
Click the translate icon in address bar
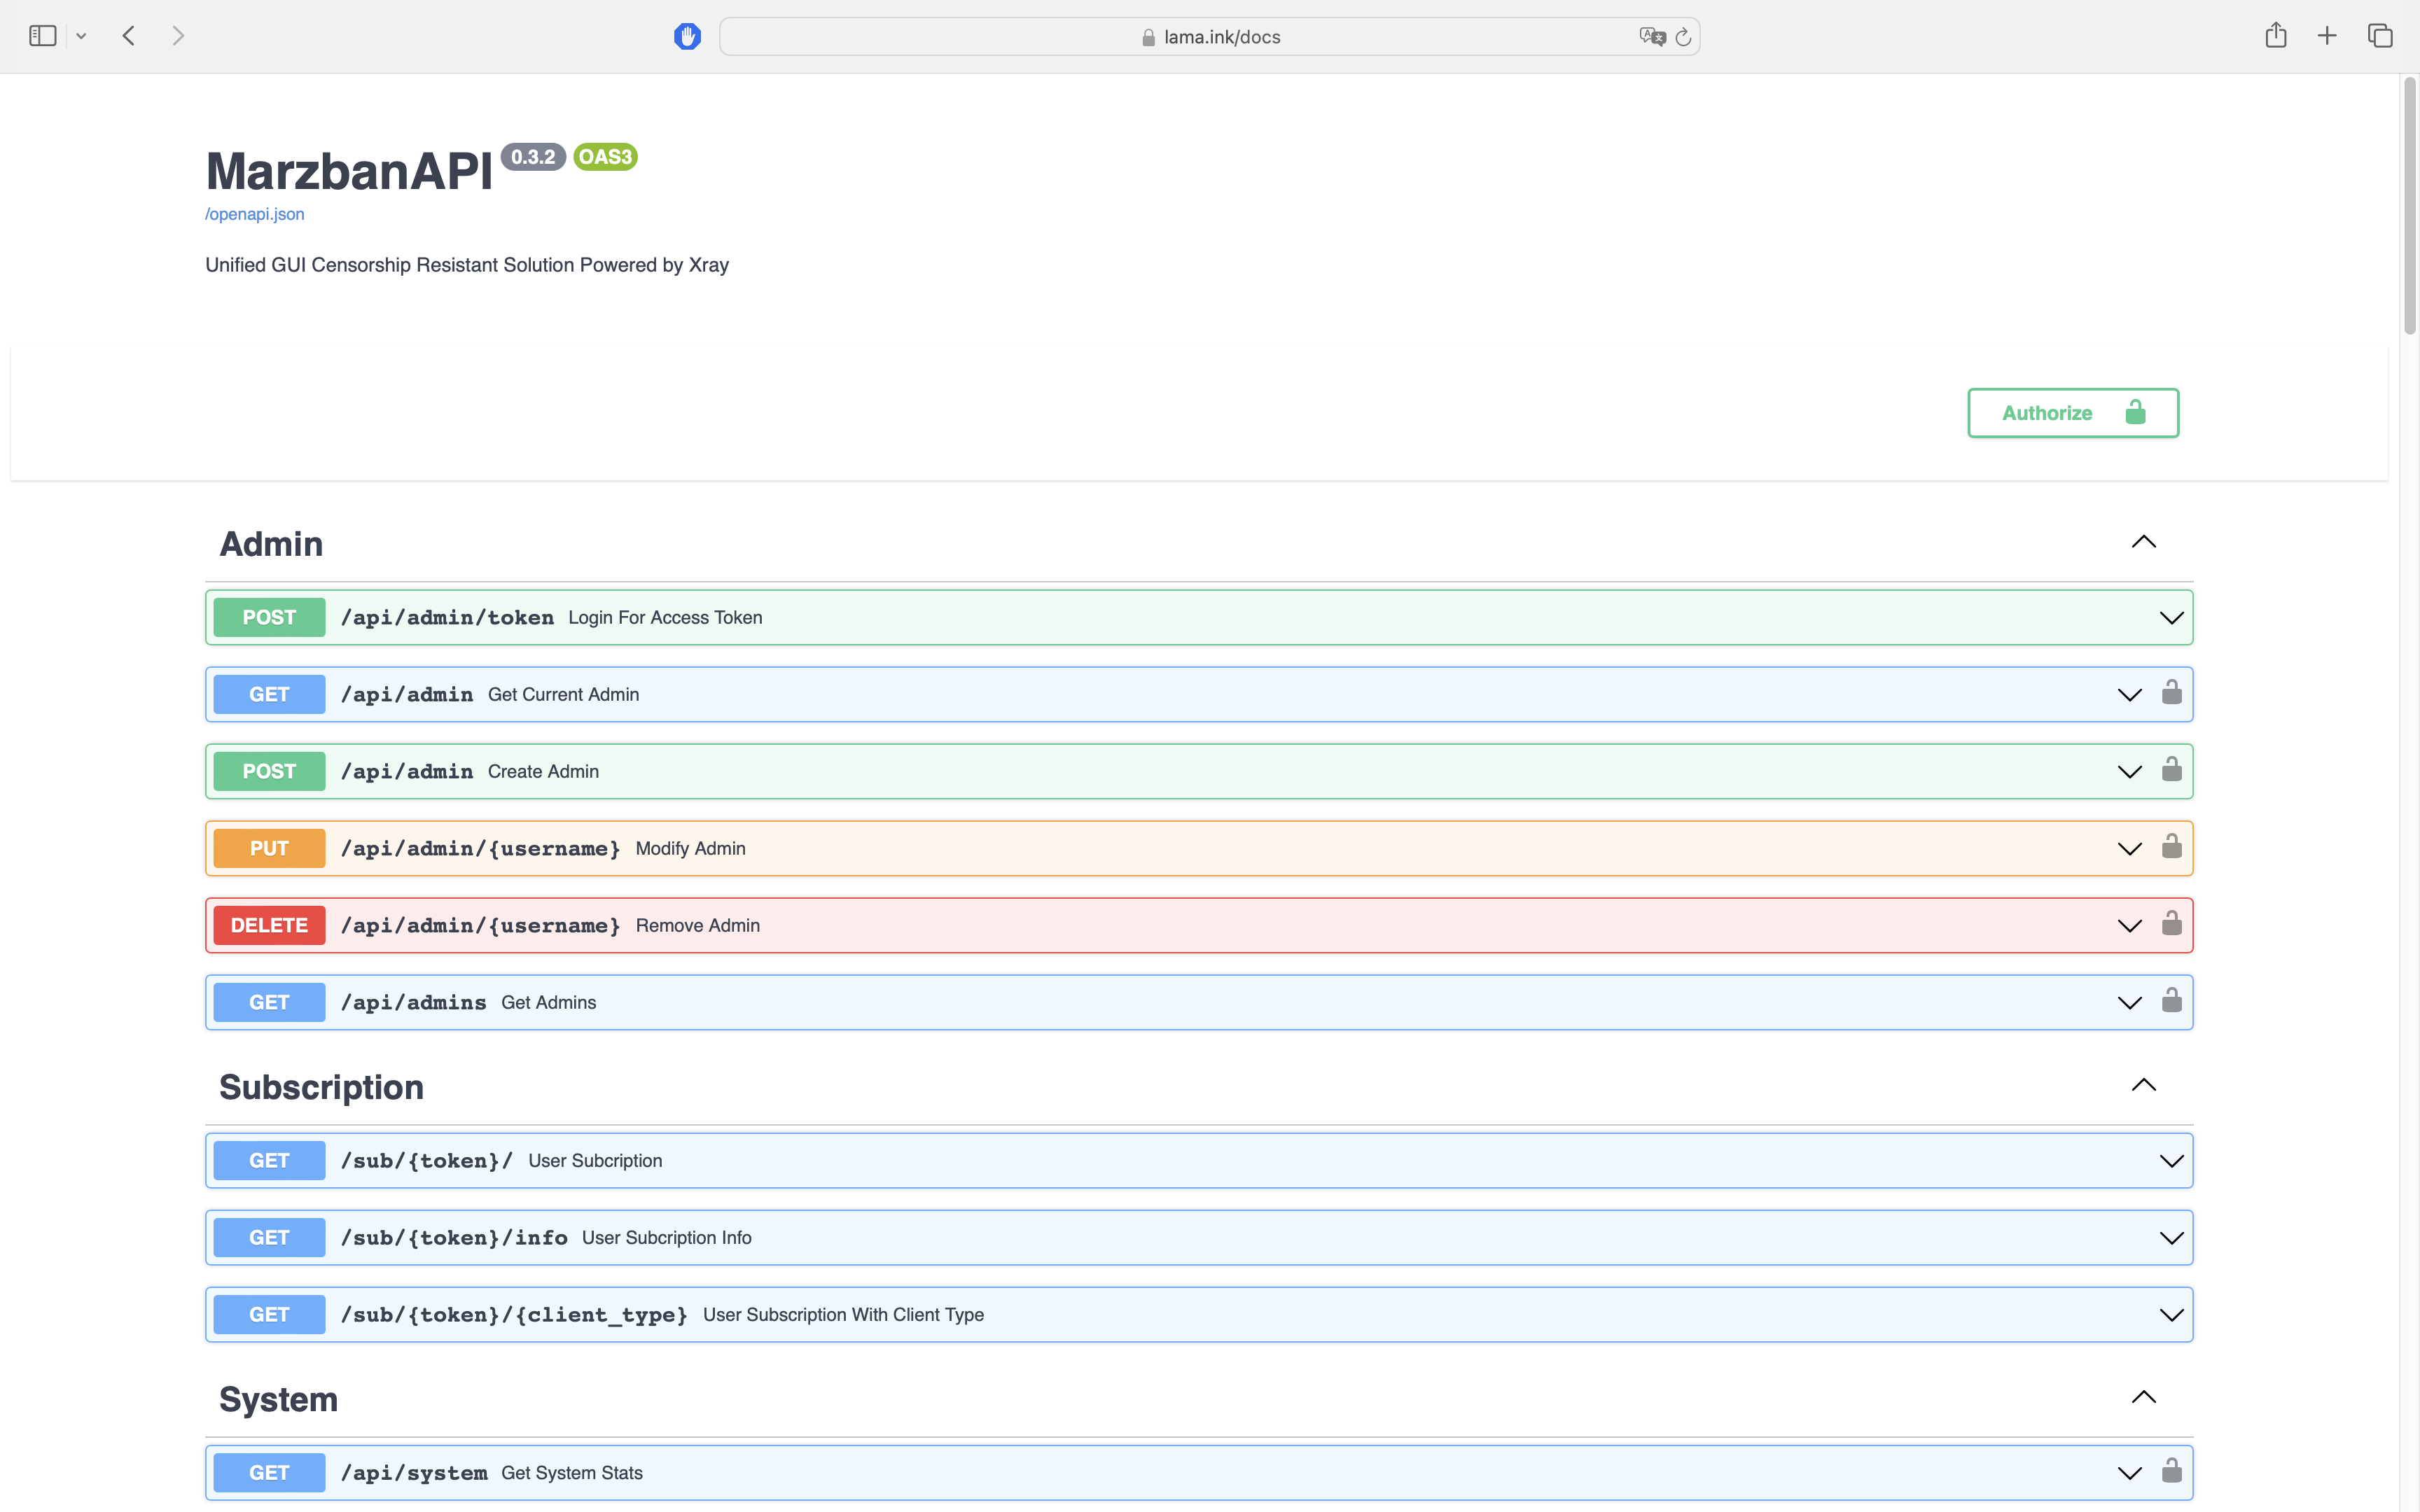pyautogui.click(x=1652, y=37)
